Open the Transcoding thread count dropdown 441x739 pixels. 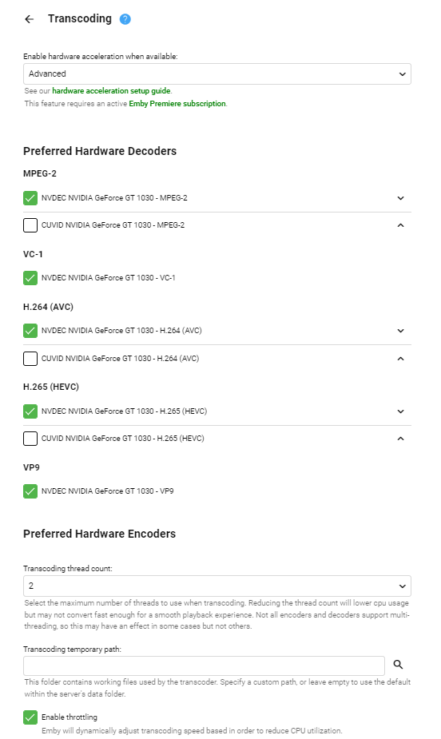[217, 586]
